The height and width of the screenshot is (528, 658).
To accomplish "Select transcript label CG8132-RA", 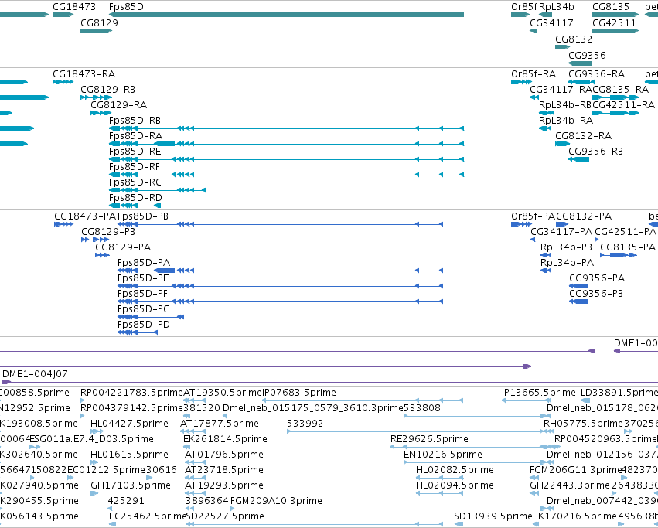I will point(583,136).
